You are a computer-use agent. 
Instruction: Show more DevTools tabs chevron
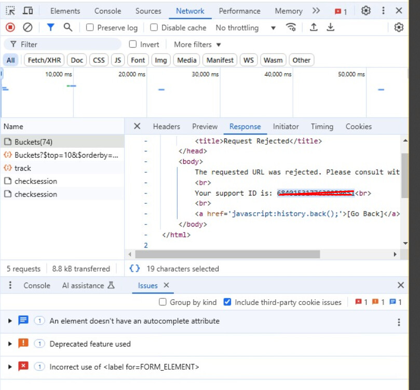tap(316, 11)
